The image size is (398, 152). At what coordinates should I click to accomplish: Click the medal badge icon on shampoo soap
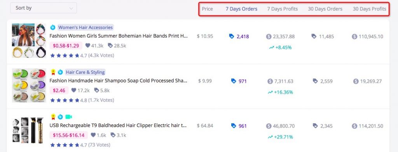pyautogui.click(x=53, y=72)
